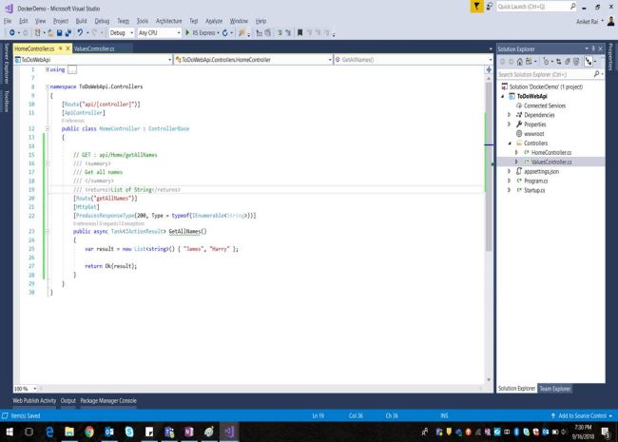This screenshot has width=618, height=442.
Task: Click the bookmark toggle icon in toolbar
Action: 299,32
